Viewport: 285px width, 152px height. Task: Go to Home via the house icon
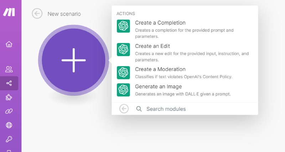[9, 45]
